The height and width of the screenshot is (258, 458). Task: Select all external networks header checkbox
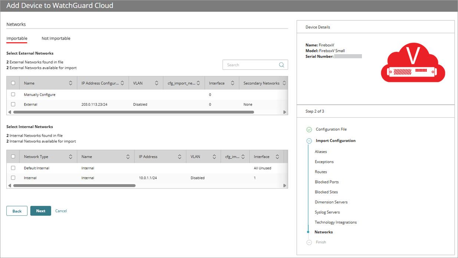[13, 83]
